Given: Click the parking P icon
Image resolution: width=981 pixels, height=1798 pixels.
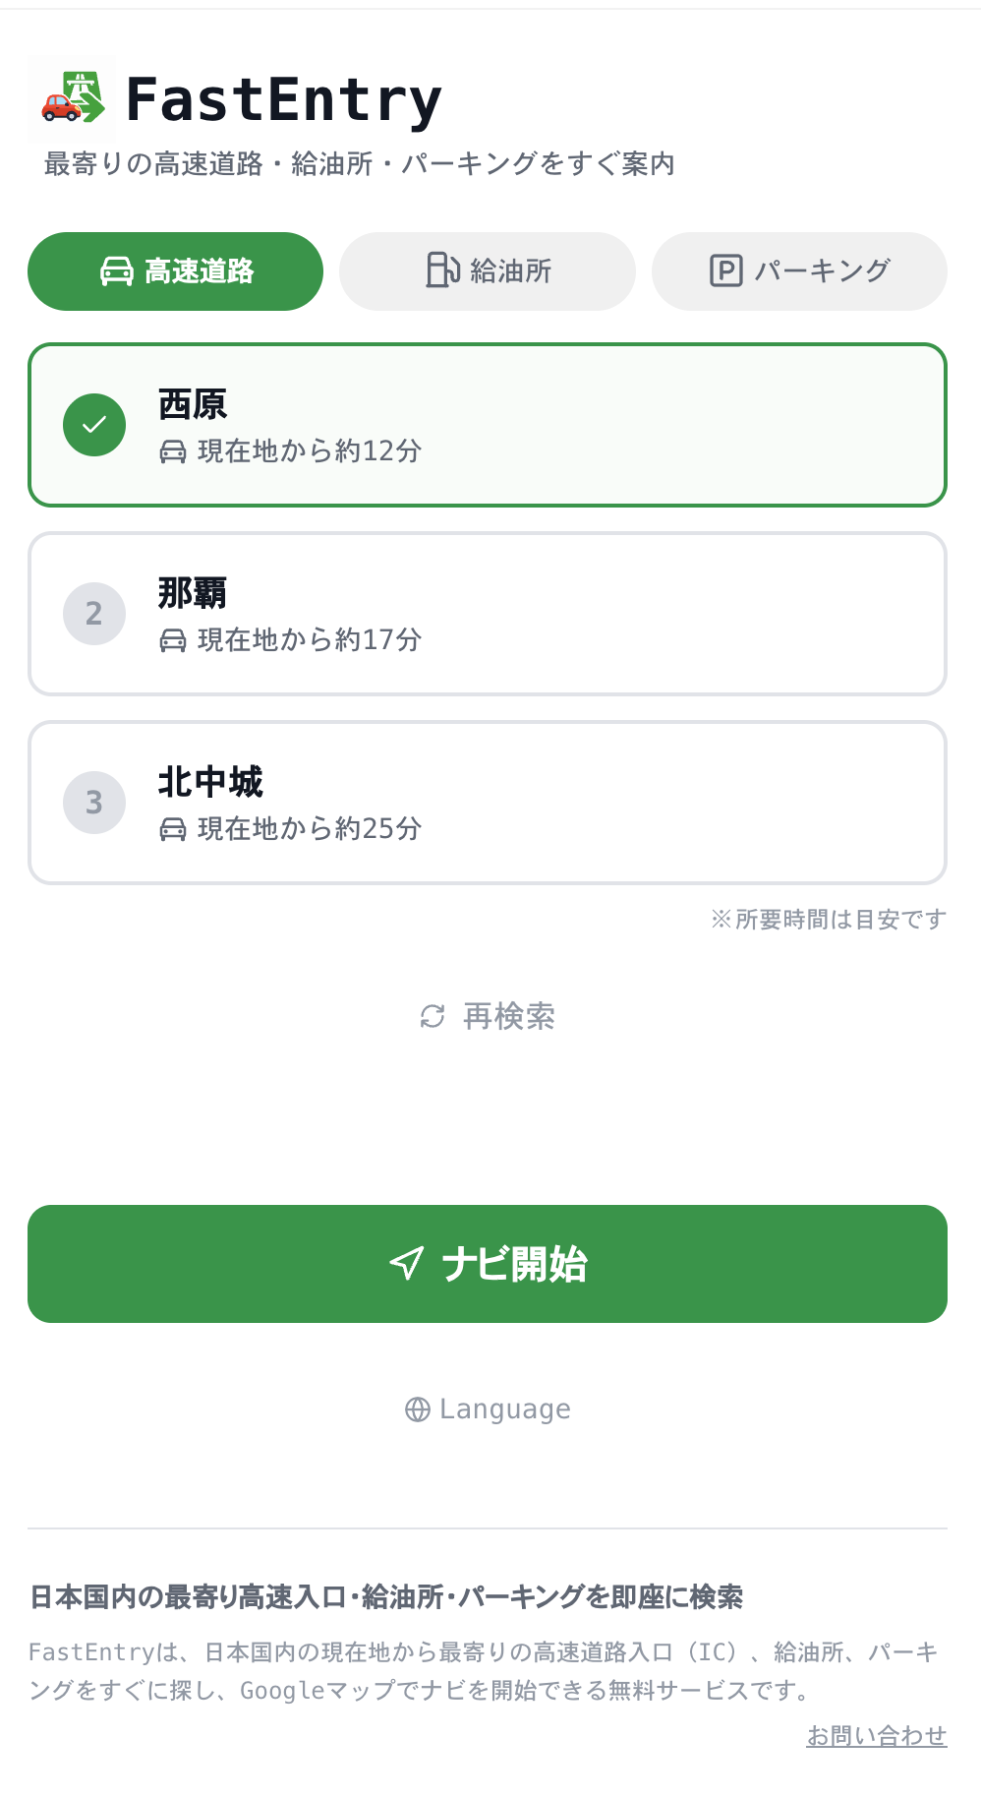Looking at the screenshot, I should point(725,270).
